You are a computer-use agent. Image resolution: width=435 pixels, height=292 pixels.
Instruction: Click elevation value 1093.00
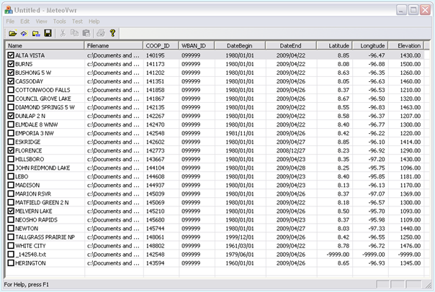[x=411, y=211]
